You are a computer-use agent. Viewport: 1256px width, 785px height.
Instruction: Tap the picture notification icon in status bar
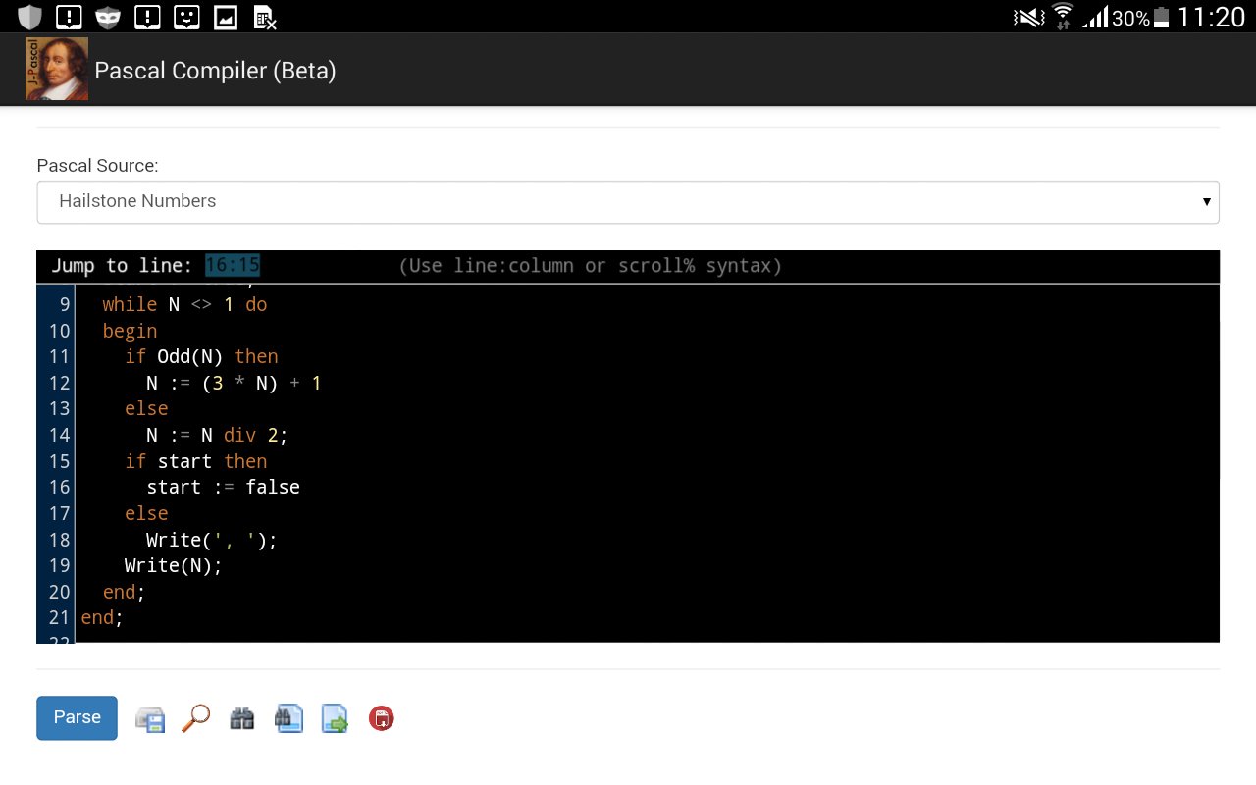click(226, 17)
